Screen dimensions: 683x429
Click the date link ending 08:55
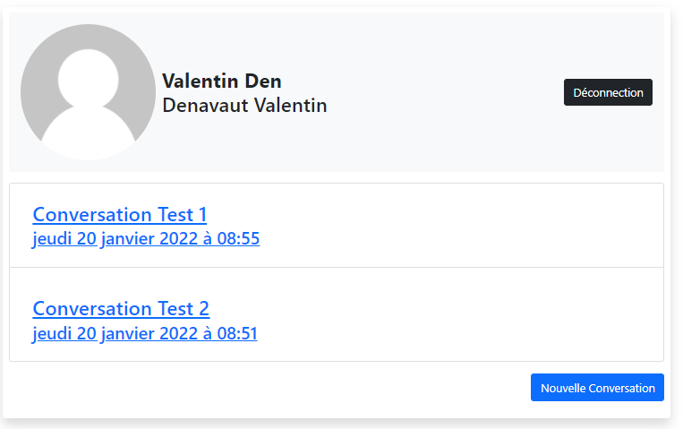146,239
